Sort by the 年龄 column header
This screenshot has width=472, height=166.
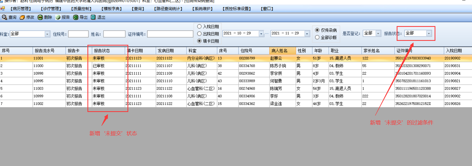[x=321, y=51]
